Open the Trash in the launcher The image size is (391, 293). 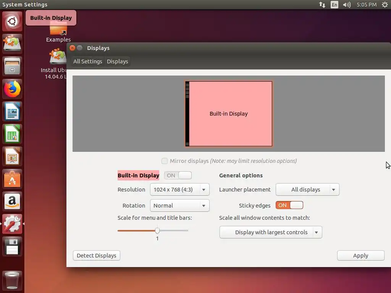12,280
